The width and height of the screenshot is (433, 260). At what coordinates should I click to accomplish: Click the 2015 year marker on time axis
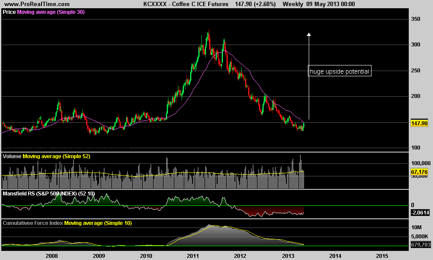[x=382, y=256]
